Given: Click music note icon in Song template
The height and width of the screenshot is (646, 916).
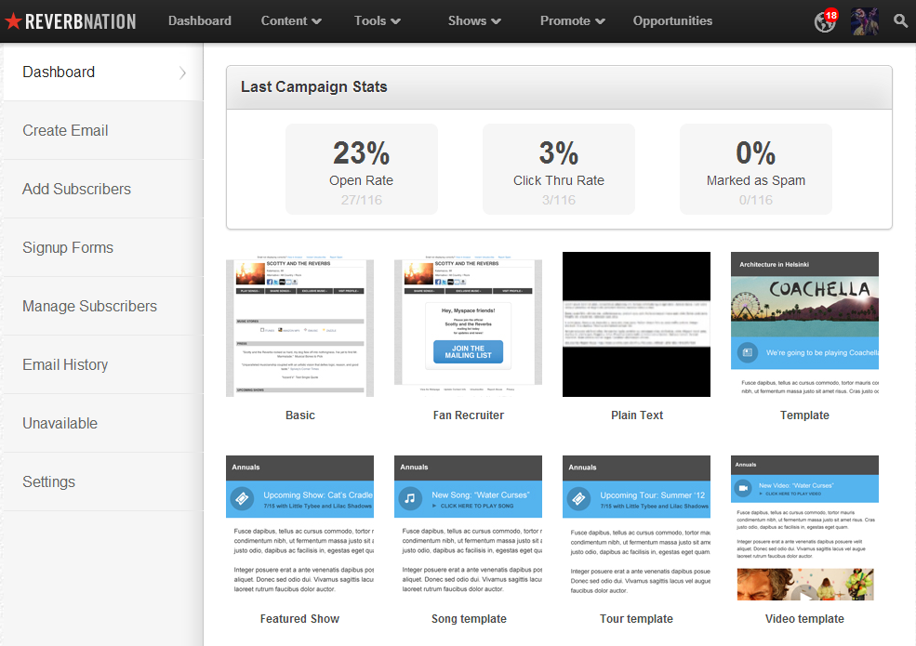Looking at the screenshot, I should click(x=410, y=499).
